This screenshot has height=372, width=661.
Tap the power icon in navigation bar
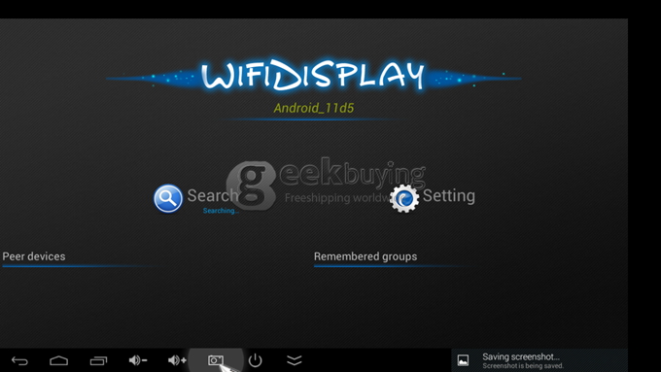pos(255,360)
